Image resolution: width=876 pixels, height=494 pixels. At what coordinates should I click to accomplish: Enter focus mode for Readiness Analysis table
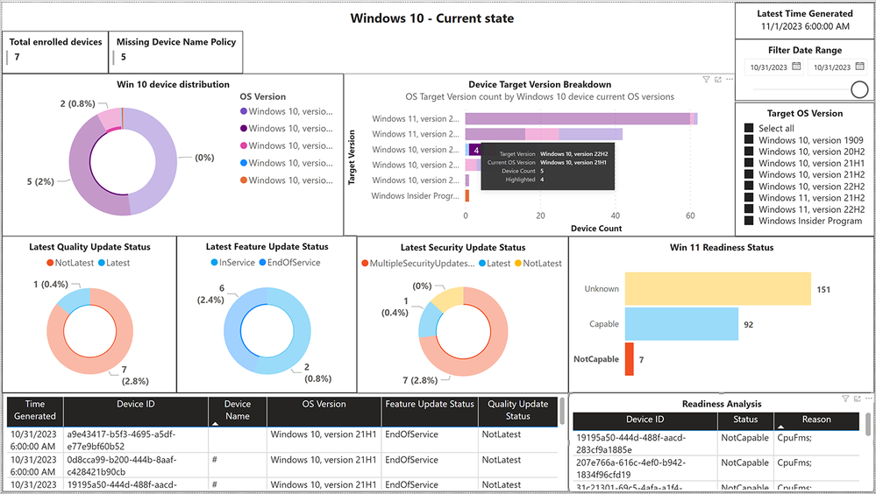tap(857, 399)
